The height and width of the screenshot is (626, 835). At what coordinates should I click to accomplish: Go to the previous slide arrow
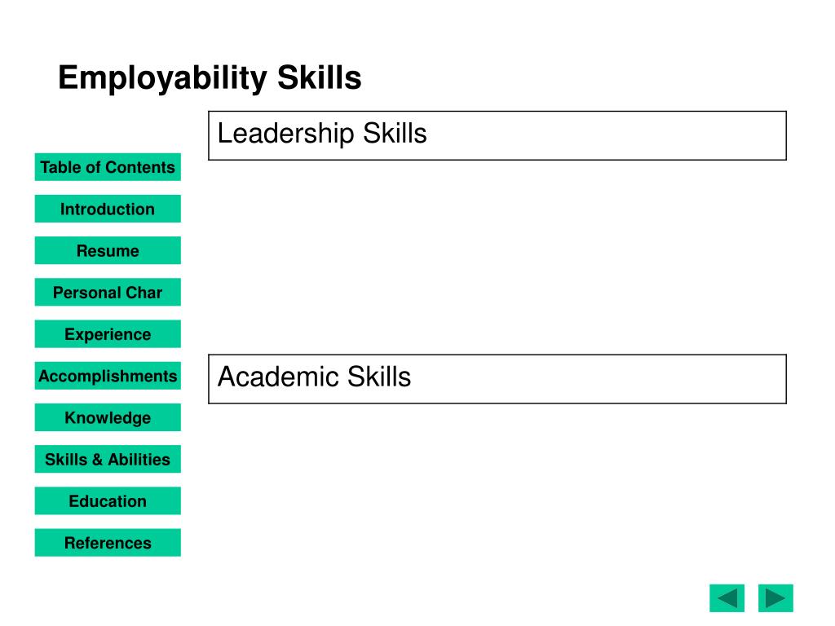[727, 598]
